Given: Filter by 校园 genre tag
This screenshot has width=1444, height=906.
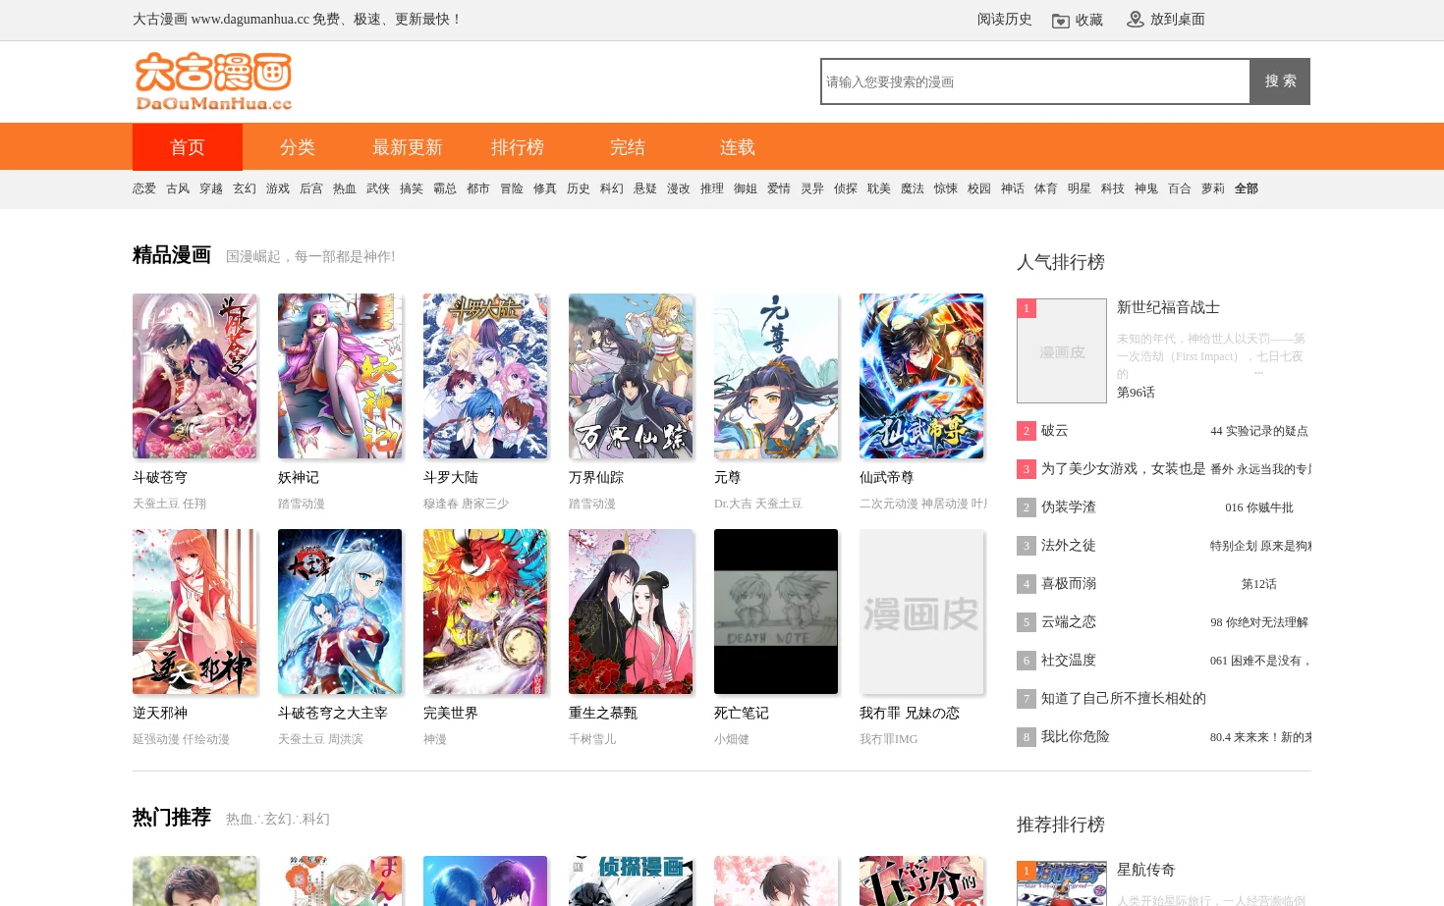Looking at the screenshot, I should pyautogui.click(x=979, y=188).
